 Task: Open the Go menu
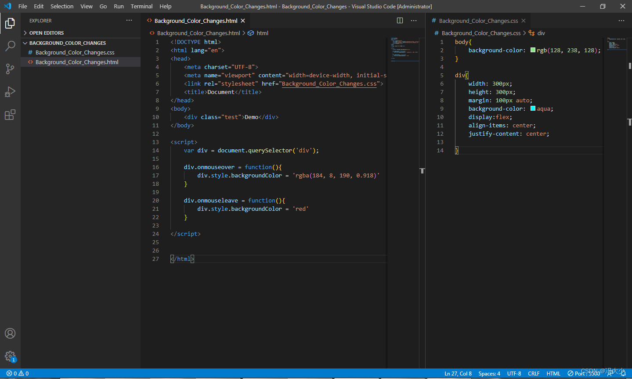coord(103,6)
